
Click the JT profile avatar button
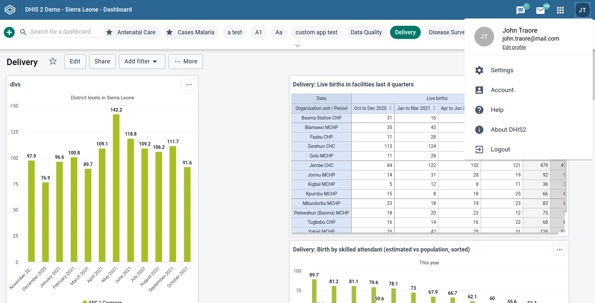pos(582,10)
